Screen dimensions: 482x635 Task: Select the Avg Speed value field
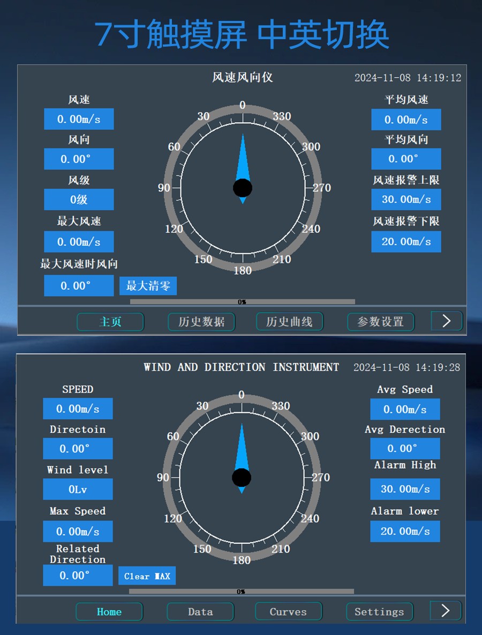click(405, 409)
